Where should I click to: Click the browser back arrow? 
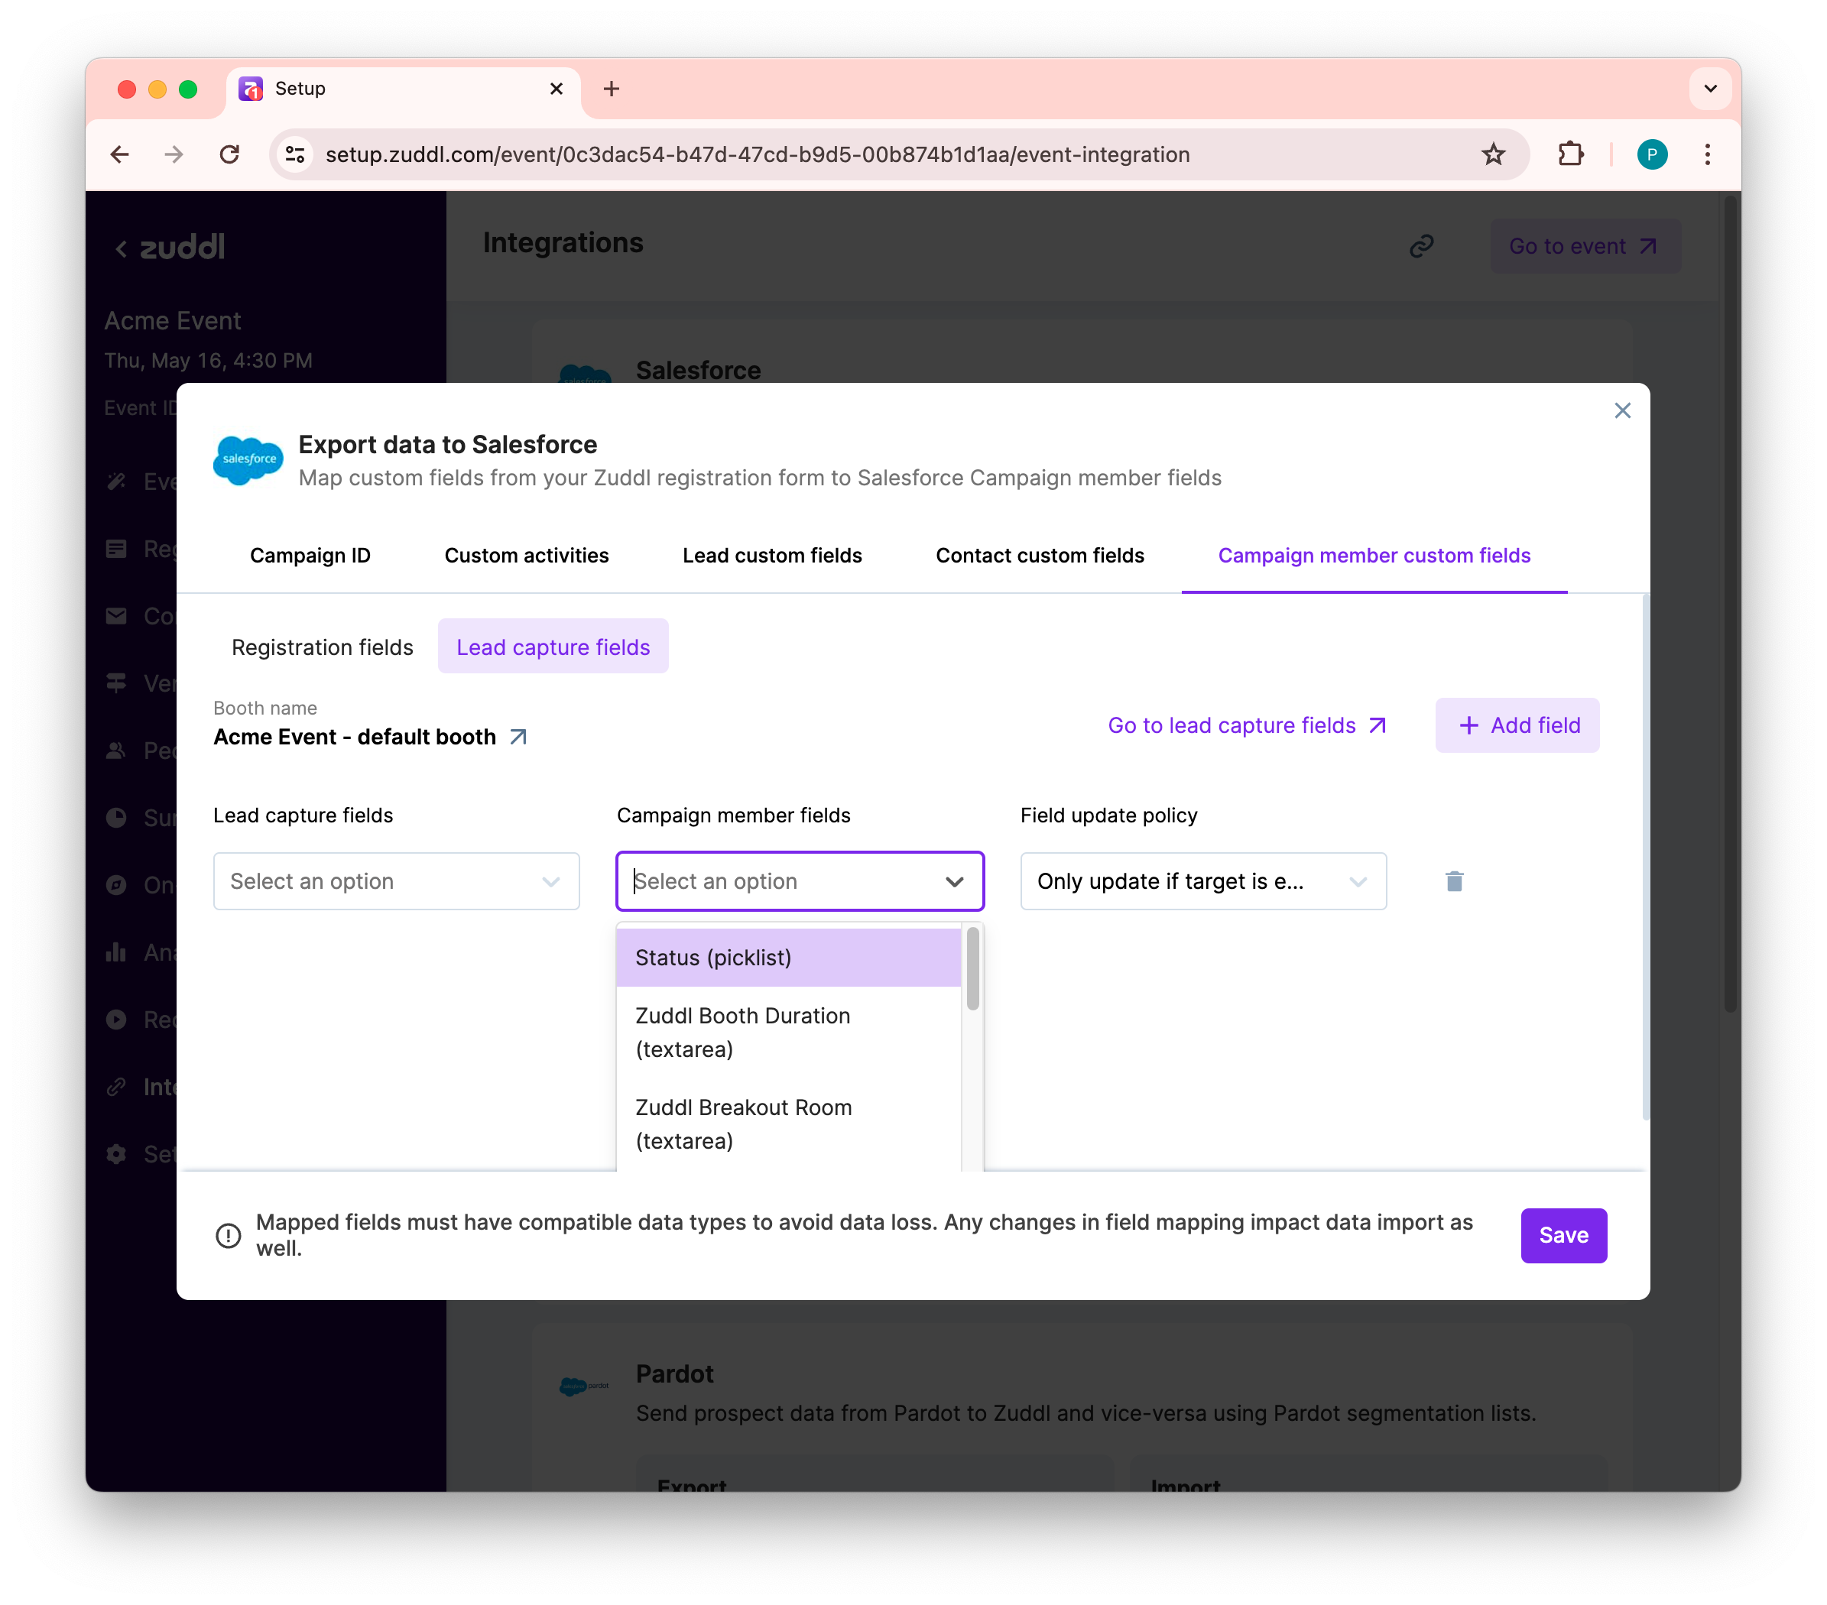pyautogui.click(x=120, y=154)
